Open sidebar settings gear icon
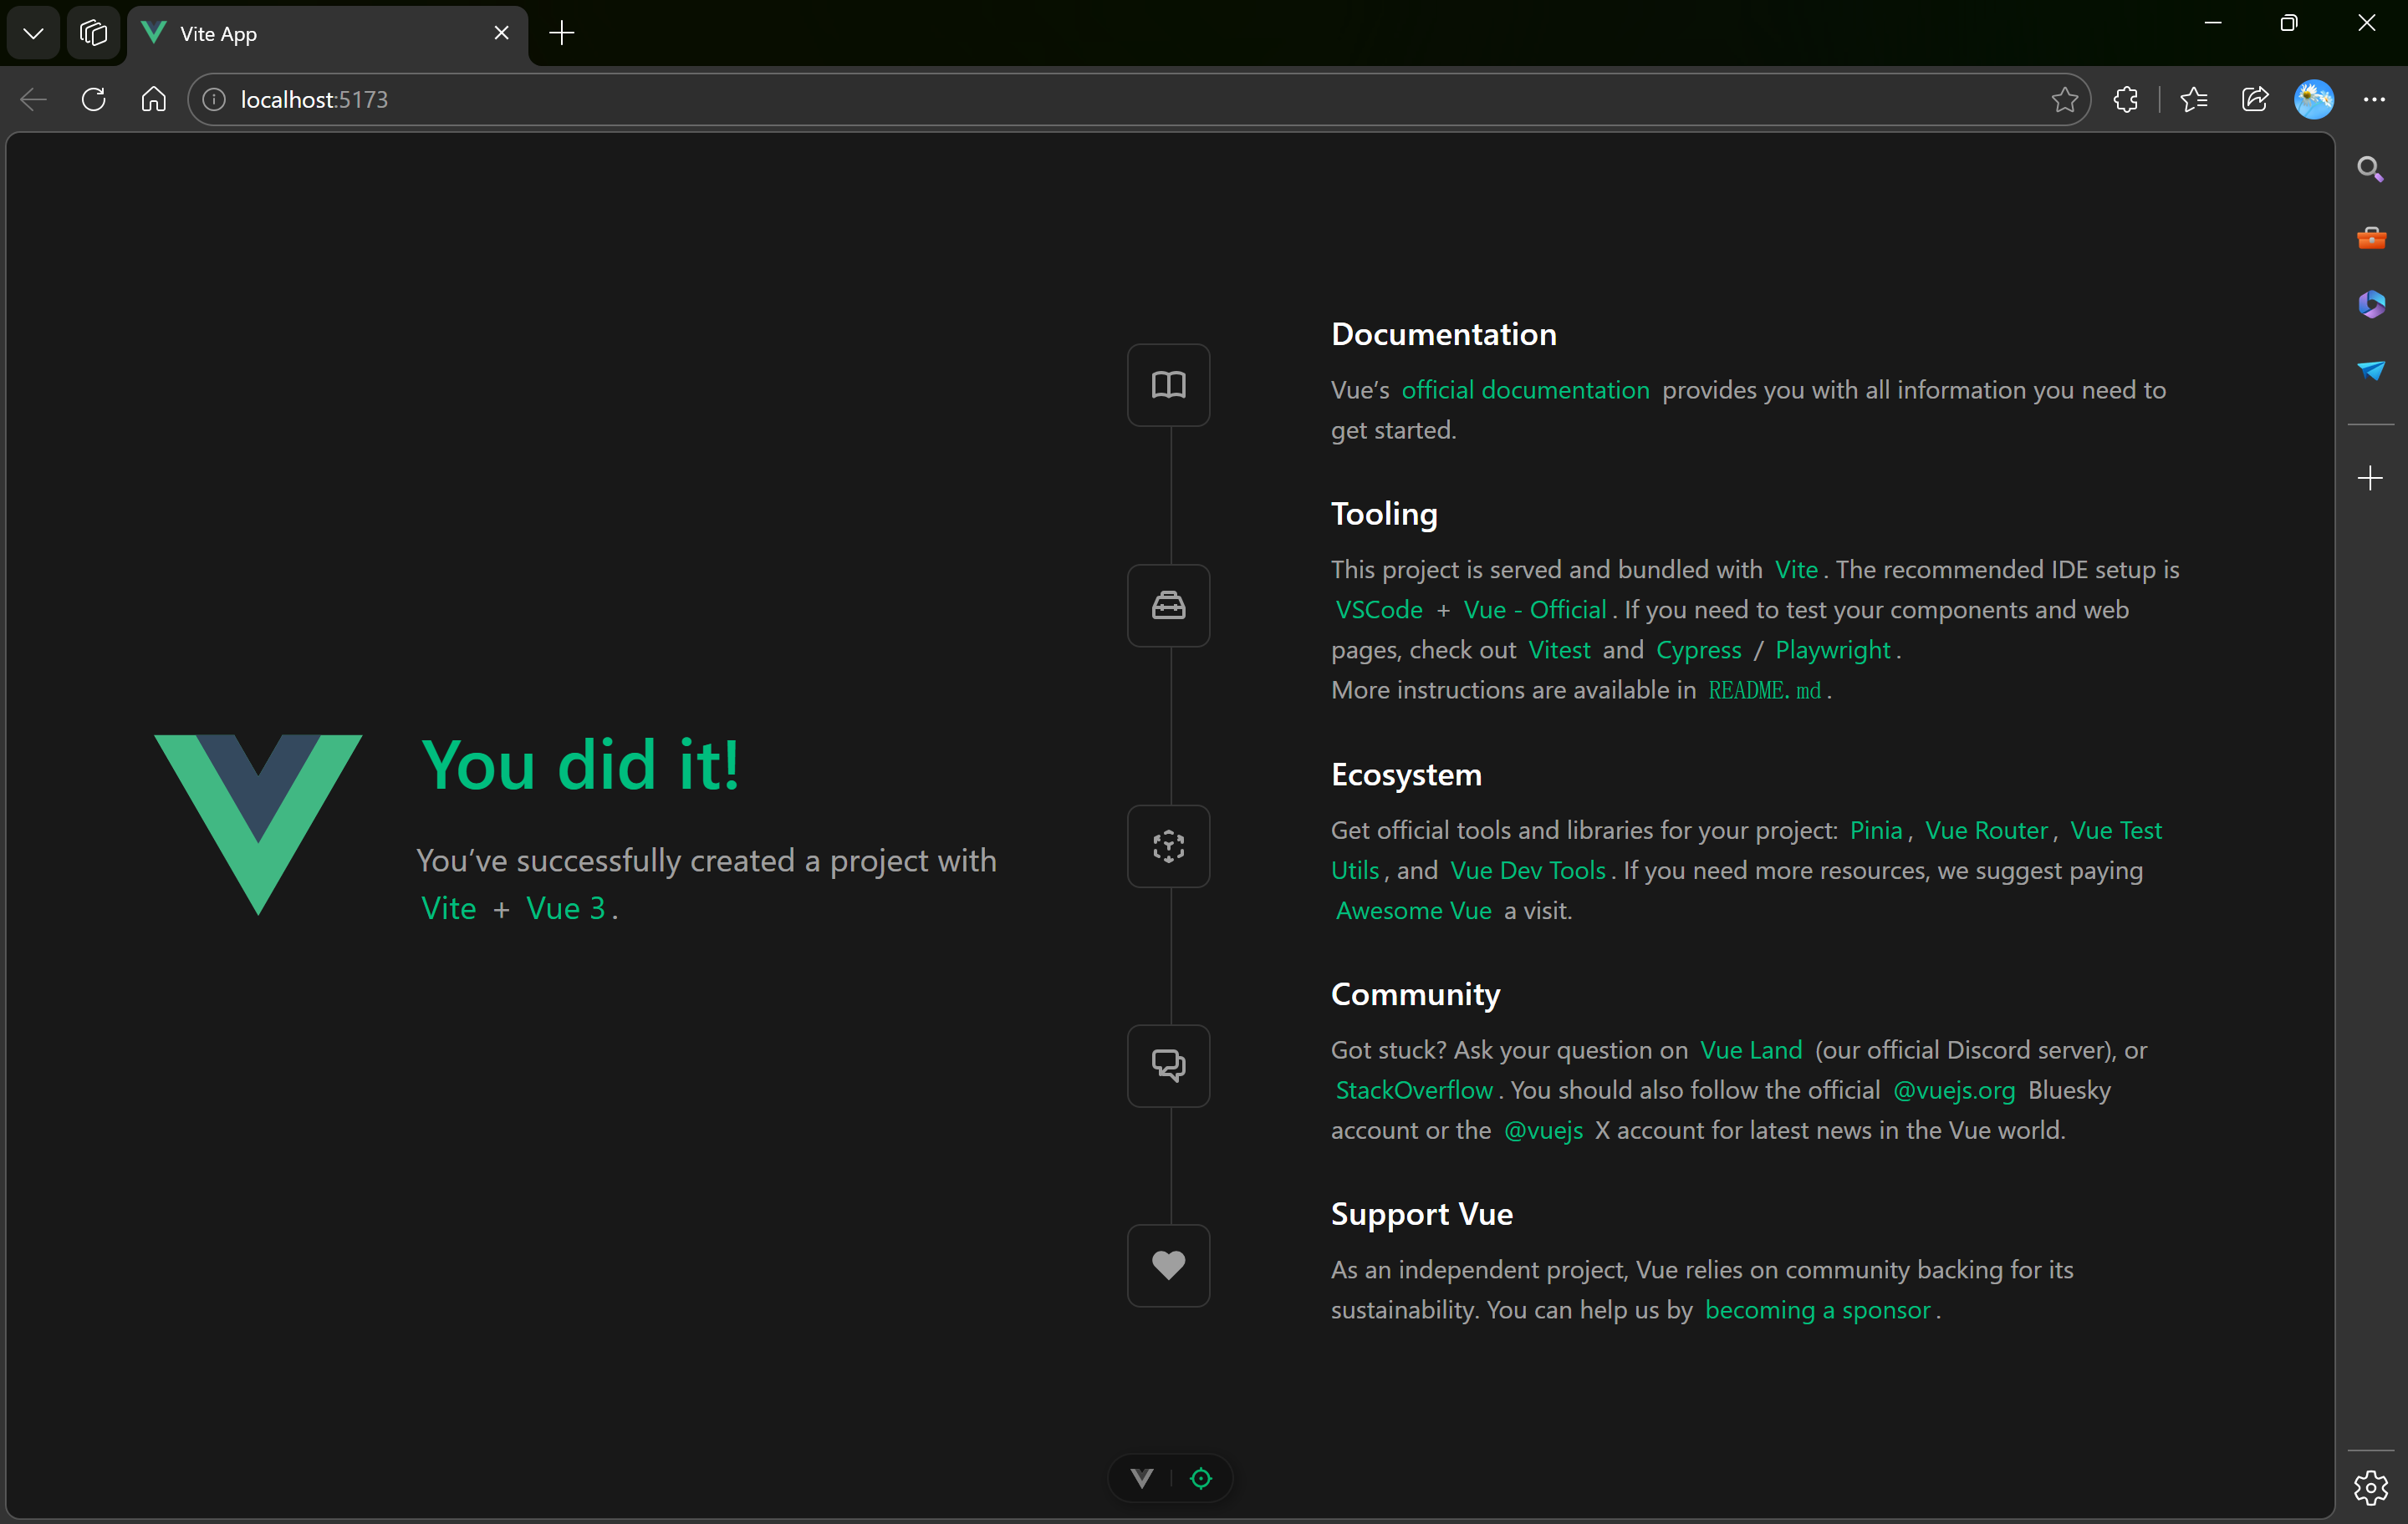2408x1524 pixels. click(2370, 1487)
